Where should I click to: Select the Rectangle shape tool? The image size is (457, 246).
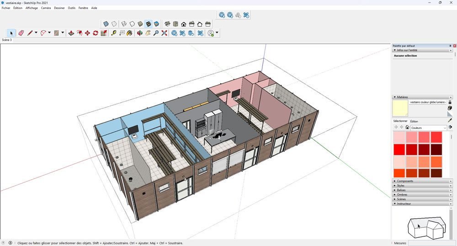click(57, 33)
